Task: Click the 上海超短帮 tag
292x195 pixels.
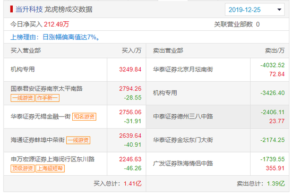Action: pos(50,168)
